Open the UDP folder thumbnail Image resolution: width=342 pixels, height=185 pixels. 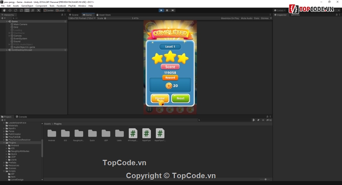click(106, 133)
